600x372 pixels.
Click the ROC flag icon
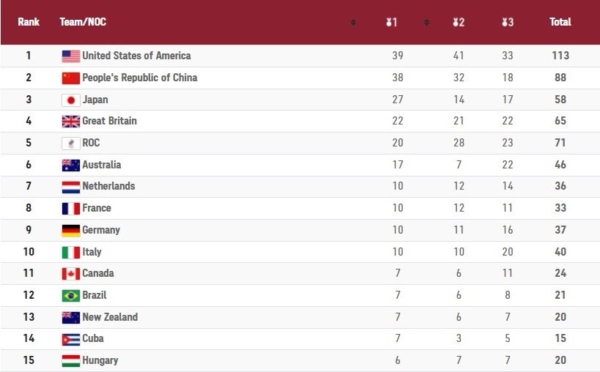pos(70,144)
